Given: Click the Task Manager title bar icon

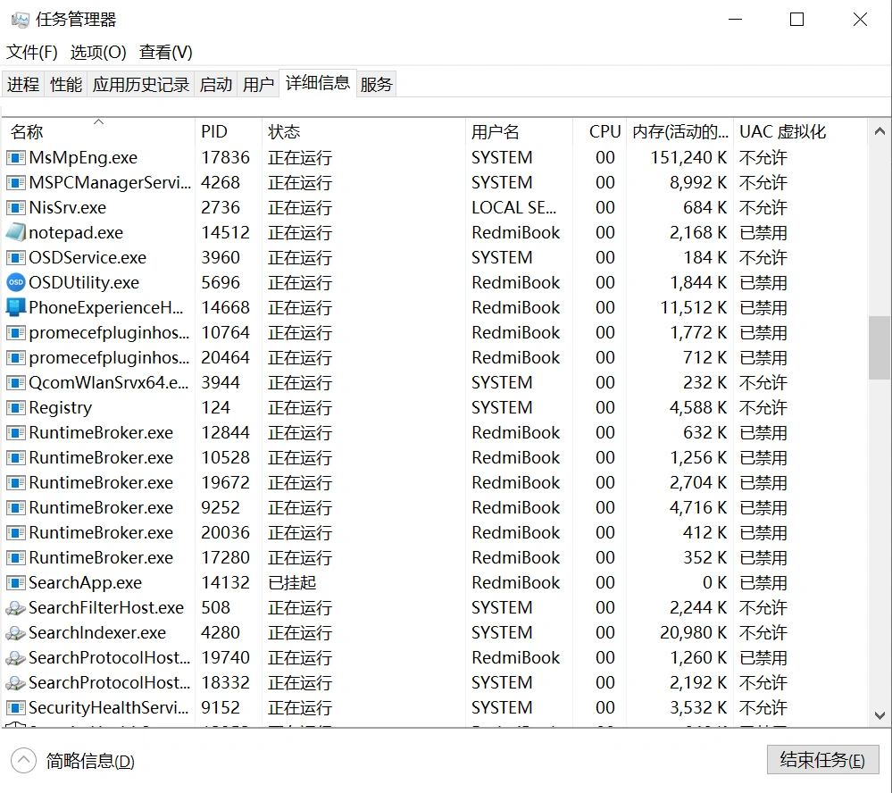Looking at the screenshot, I should tap(20, 20).
